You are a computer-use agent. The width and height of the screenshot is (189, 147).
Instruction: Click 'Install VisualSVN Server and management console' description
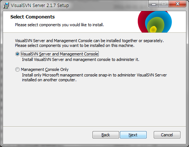[81, 59]
